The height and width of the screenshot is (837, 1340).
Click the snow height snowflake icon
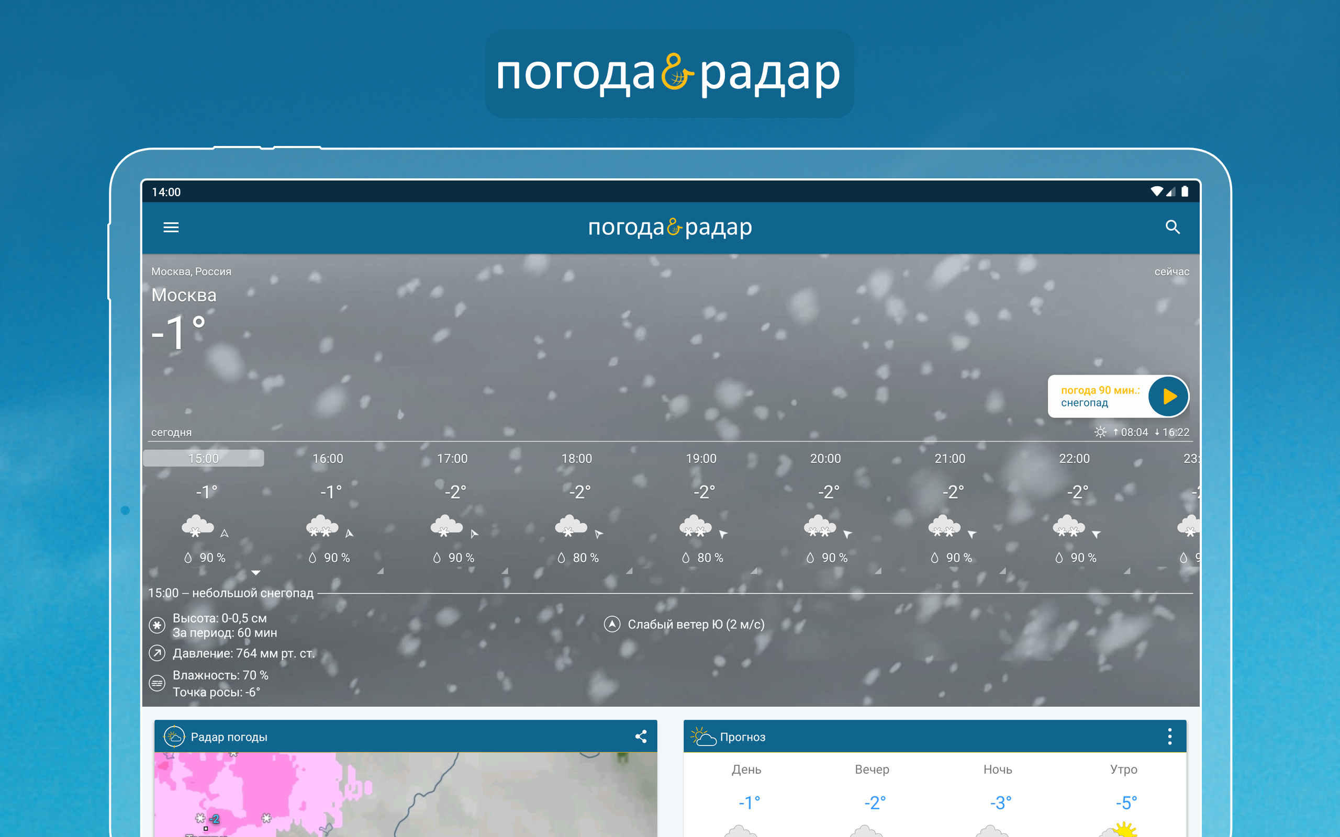click(x=157, y=626)
